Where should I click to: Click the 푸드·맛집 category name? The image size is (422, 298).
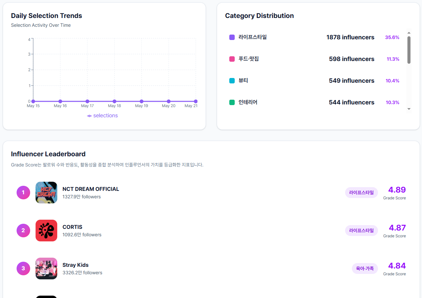coord(249,59)
